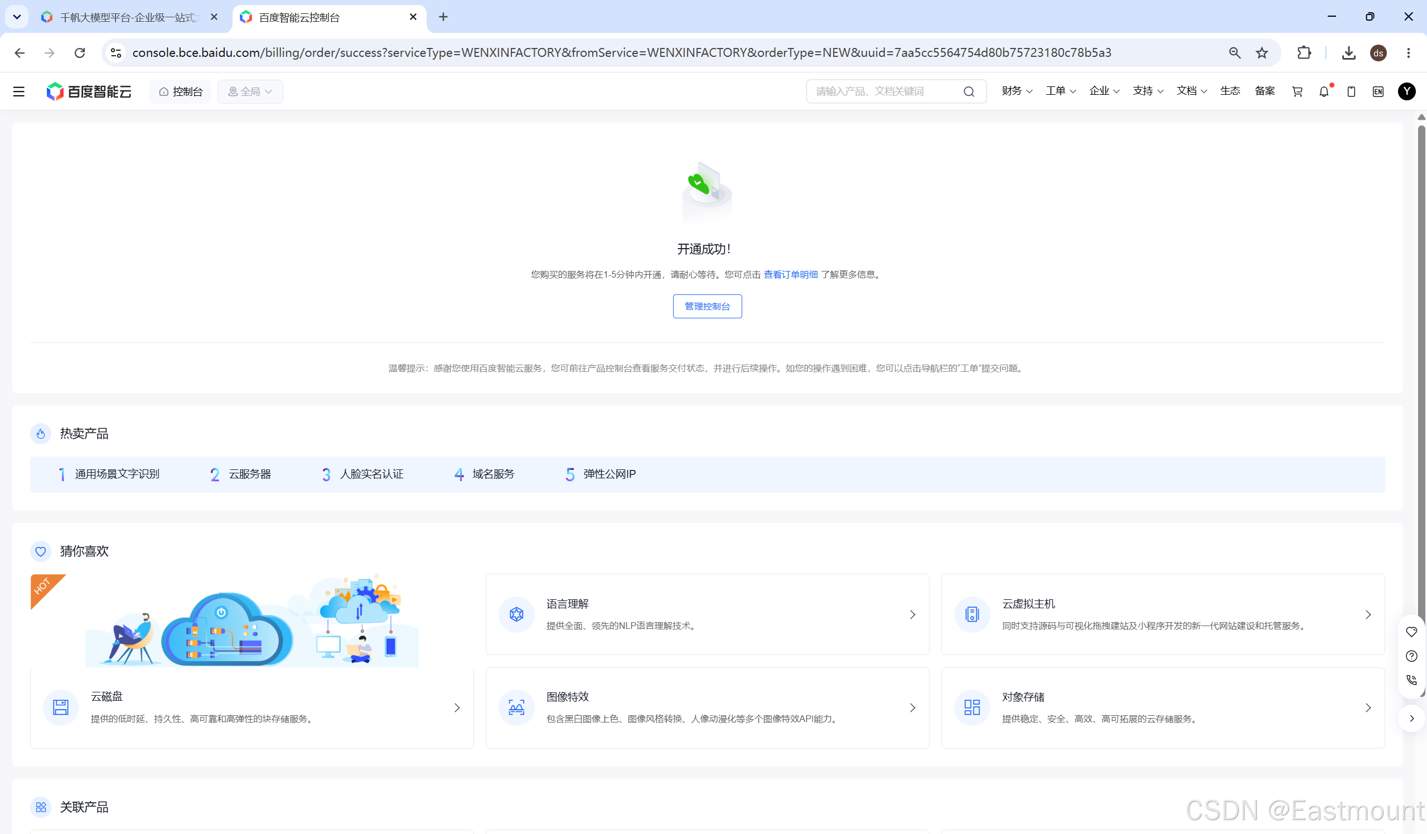
Task: Click the floating help question icon
Action: pyautogui.click(x=1412, y=656)
